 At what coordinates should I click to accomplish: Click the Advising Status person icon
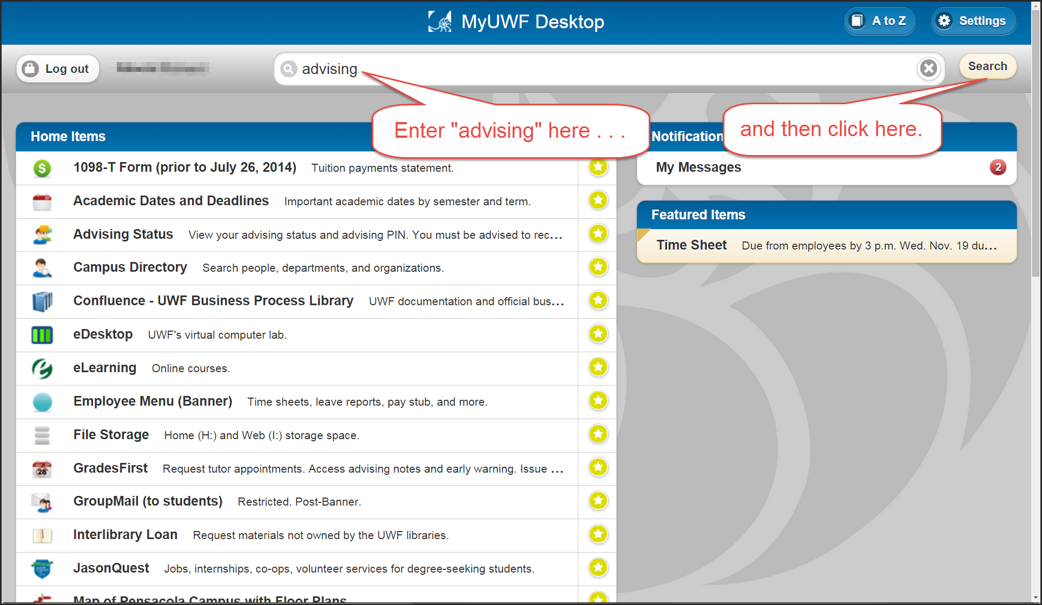click(42, 235)
